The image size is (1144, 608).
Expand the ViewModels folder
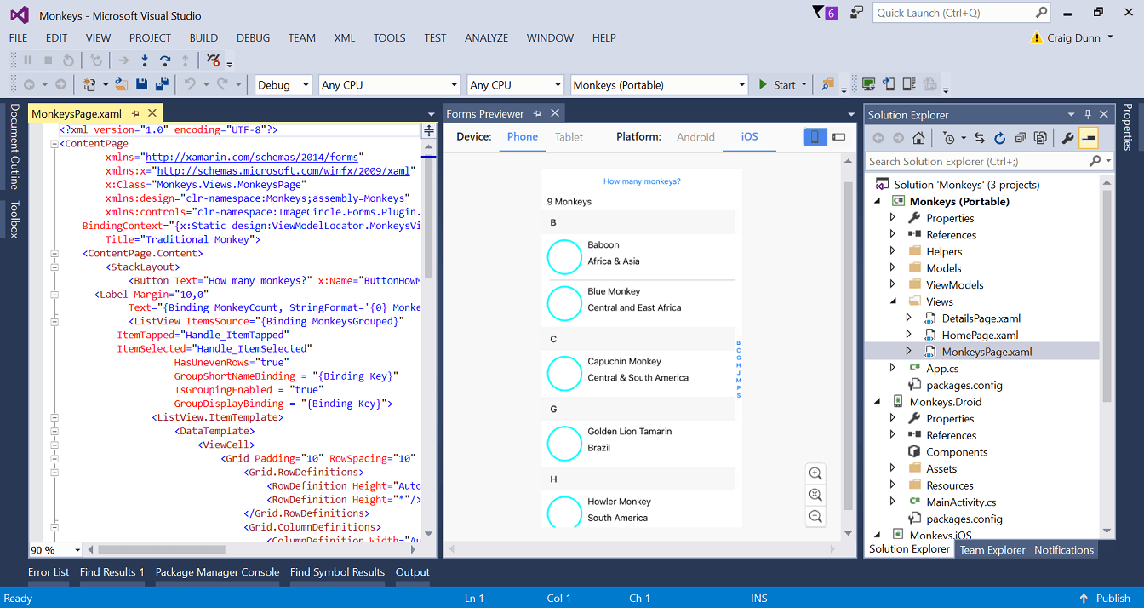(892, 284)
